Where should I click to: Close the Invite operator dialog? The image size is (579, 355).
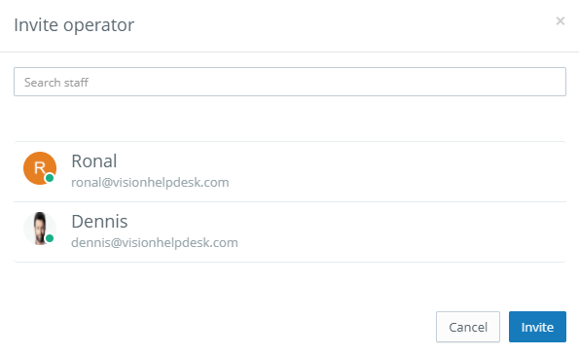click(561, 21)
